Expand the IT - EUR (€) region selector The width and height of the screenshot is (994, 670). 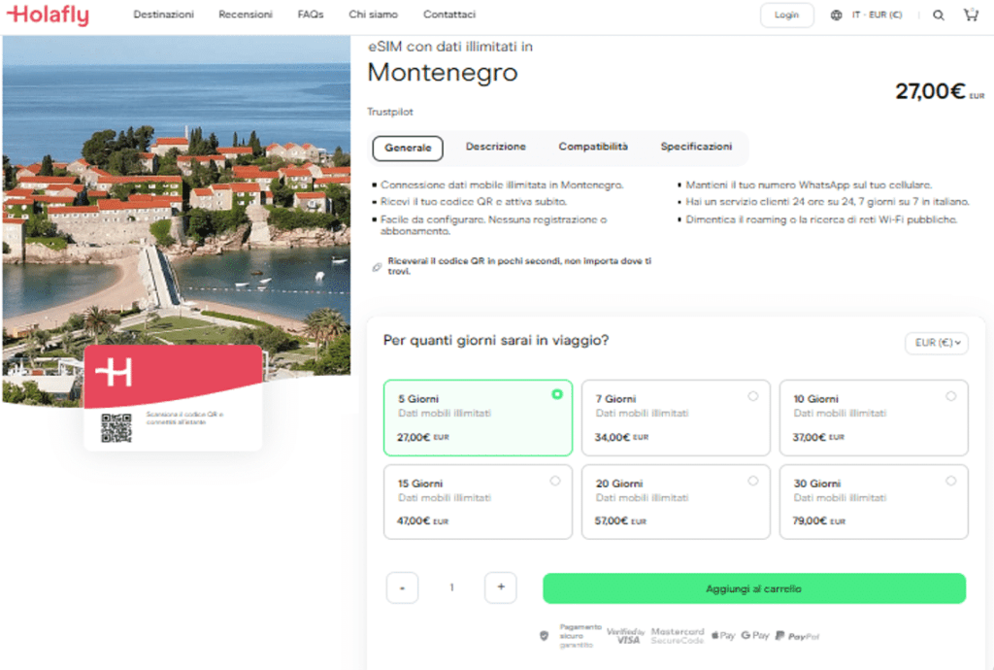[878, 16]
